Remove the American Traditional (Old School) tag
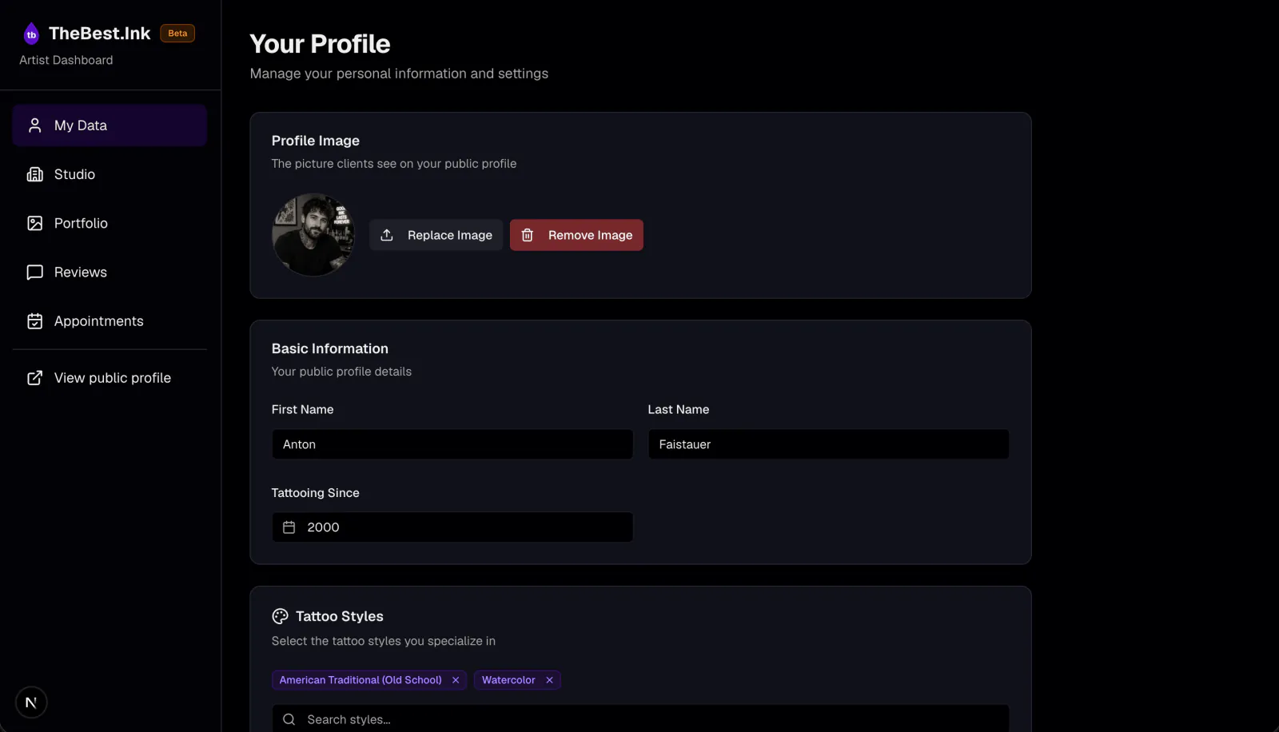 click(456, 680)
